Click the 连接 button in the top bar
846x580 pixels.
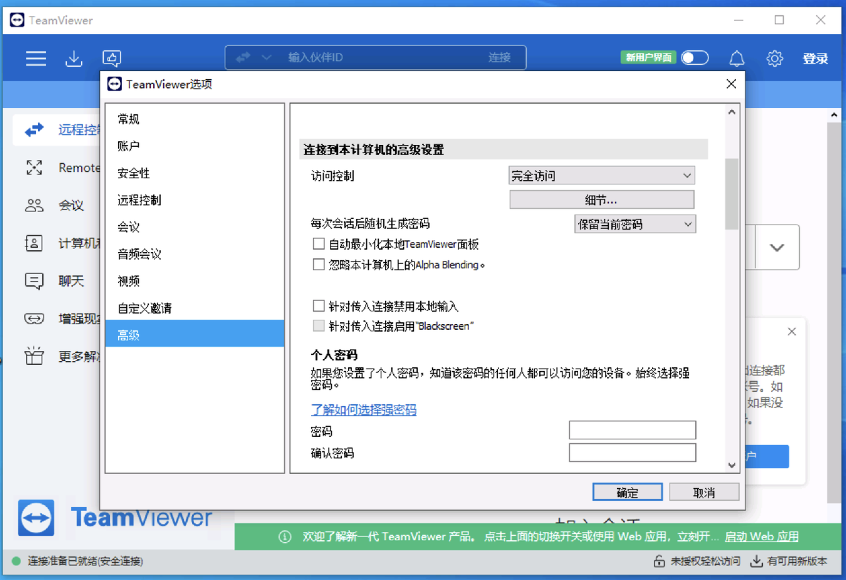(499, 57)
